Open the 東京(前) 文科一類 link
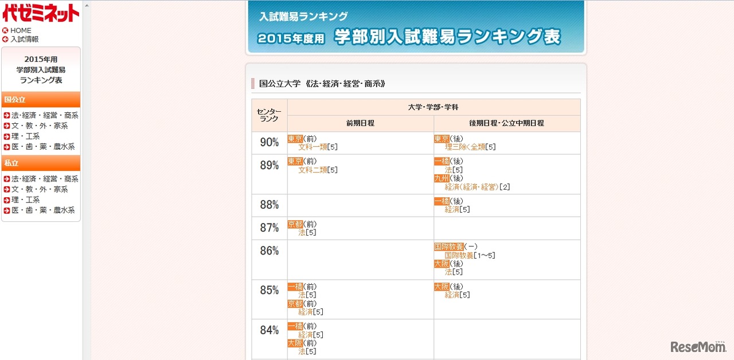 (x=313, y=147)
